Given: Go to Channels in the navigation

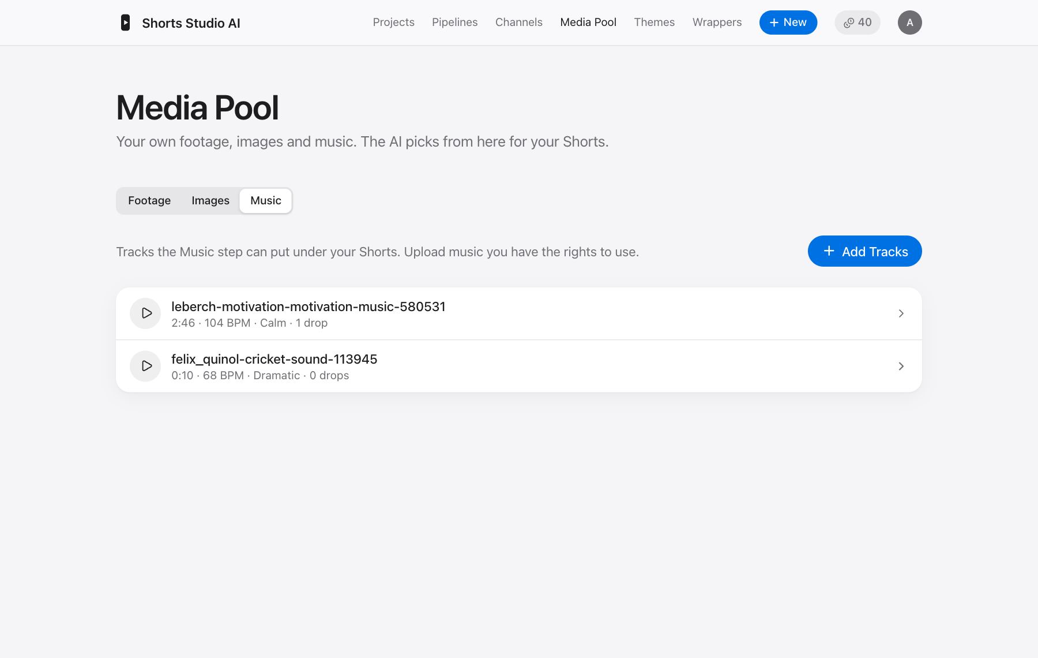Looking at the screenshot, I should [518, 23].
